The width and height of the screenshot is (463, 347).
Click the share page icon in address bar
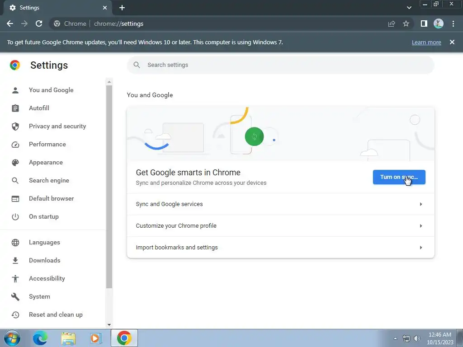[x=392, y=23]
